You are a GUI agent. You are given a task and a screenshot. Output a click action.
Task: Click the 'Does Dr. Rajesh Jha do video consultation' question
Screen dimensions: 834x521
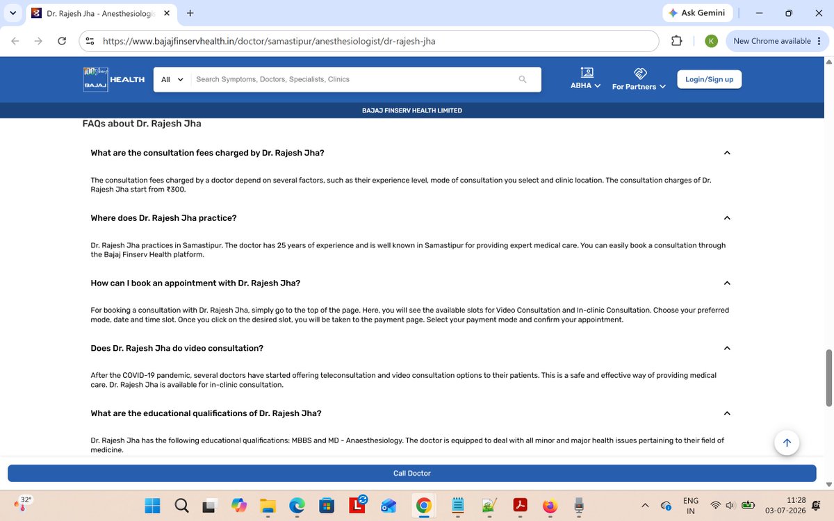pyautogui.click(x=177, y=348)
